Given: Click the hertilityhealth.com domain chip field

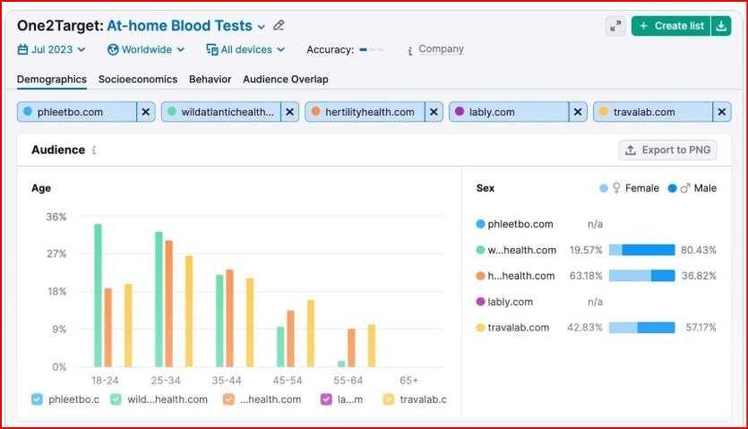Looking at the screenshot, I should pos(365,112).
